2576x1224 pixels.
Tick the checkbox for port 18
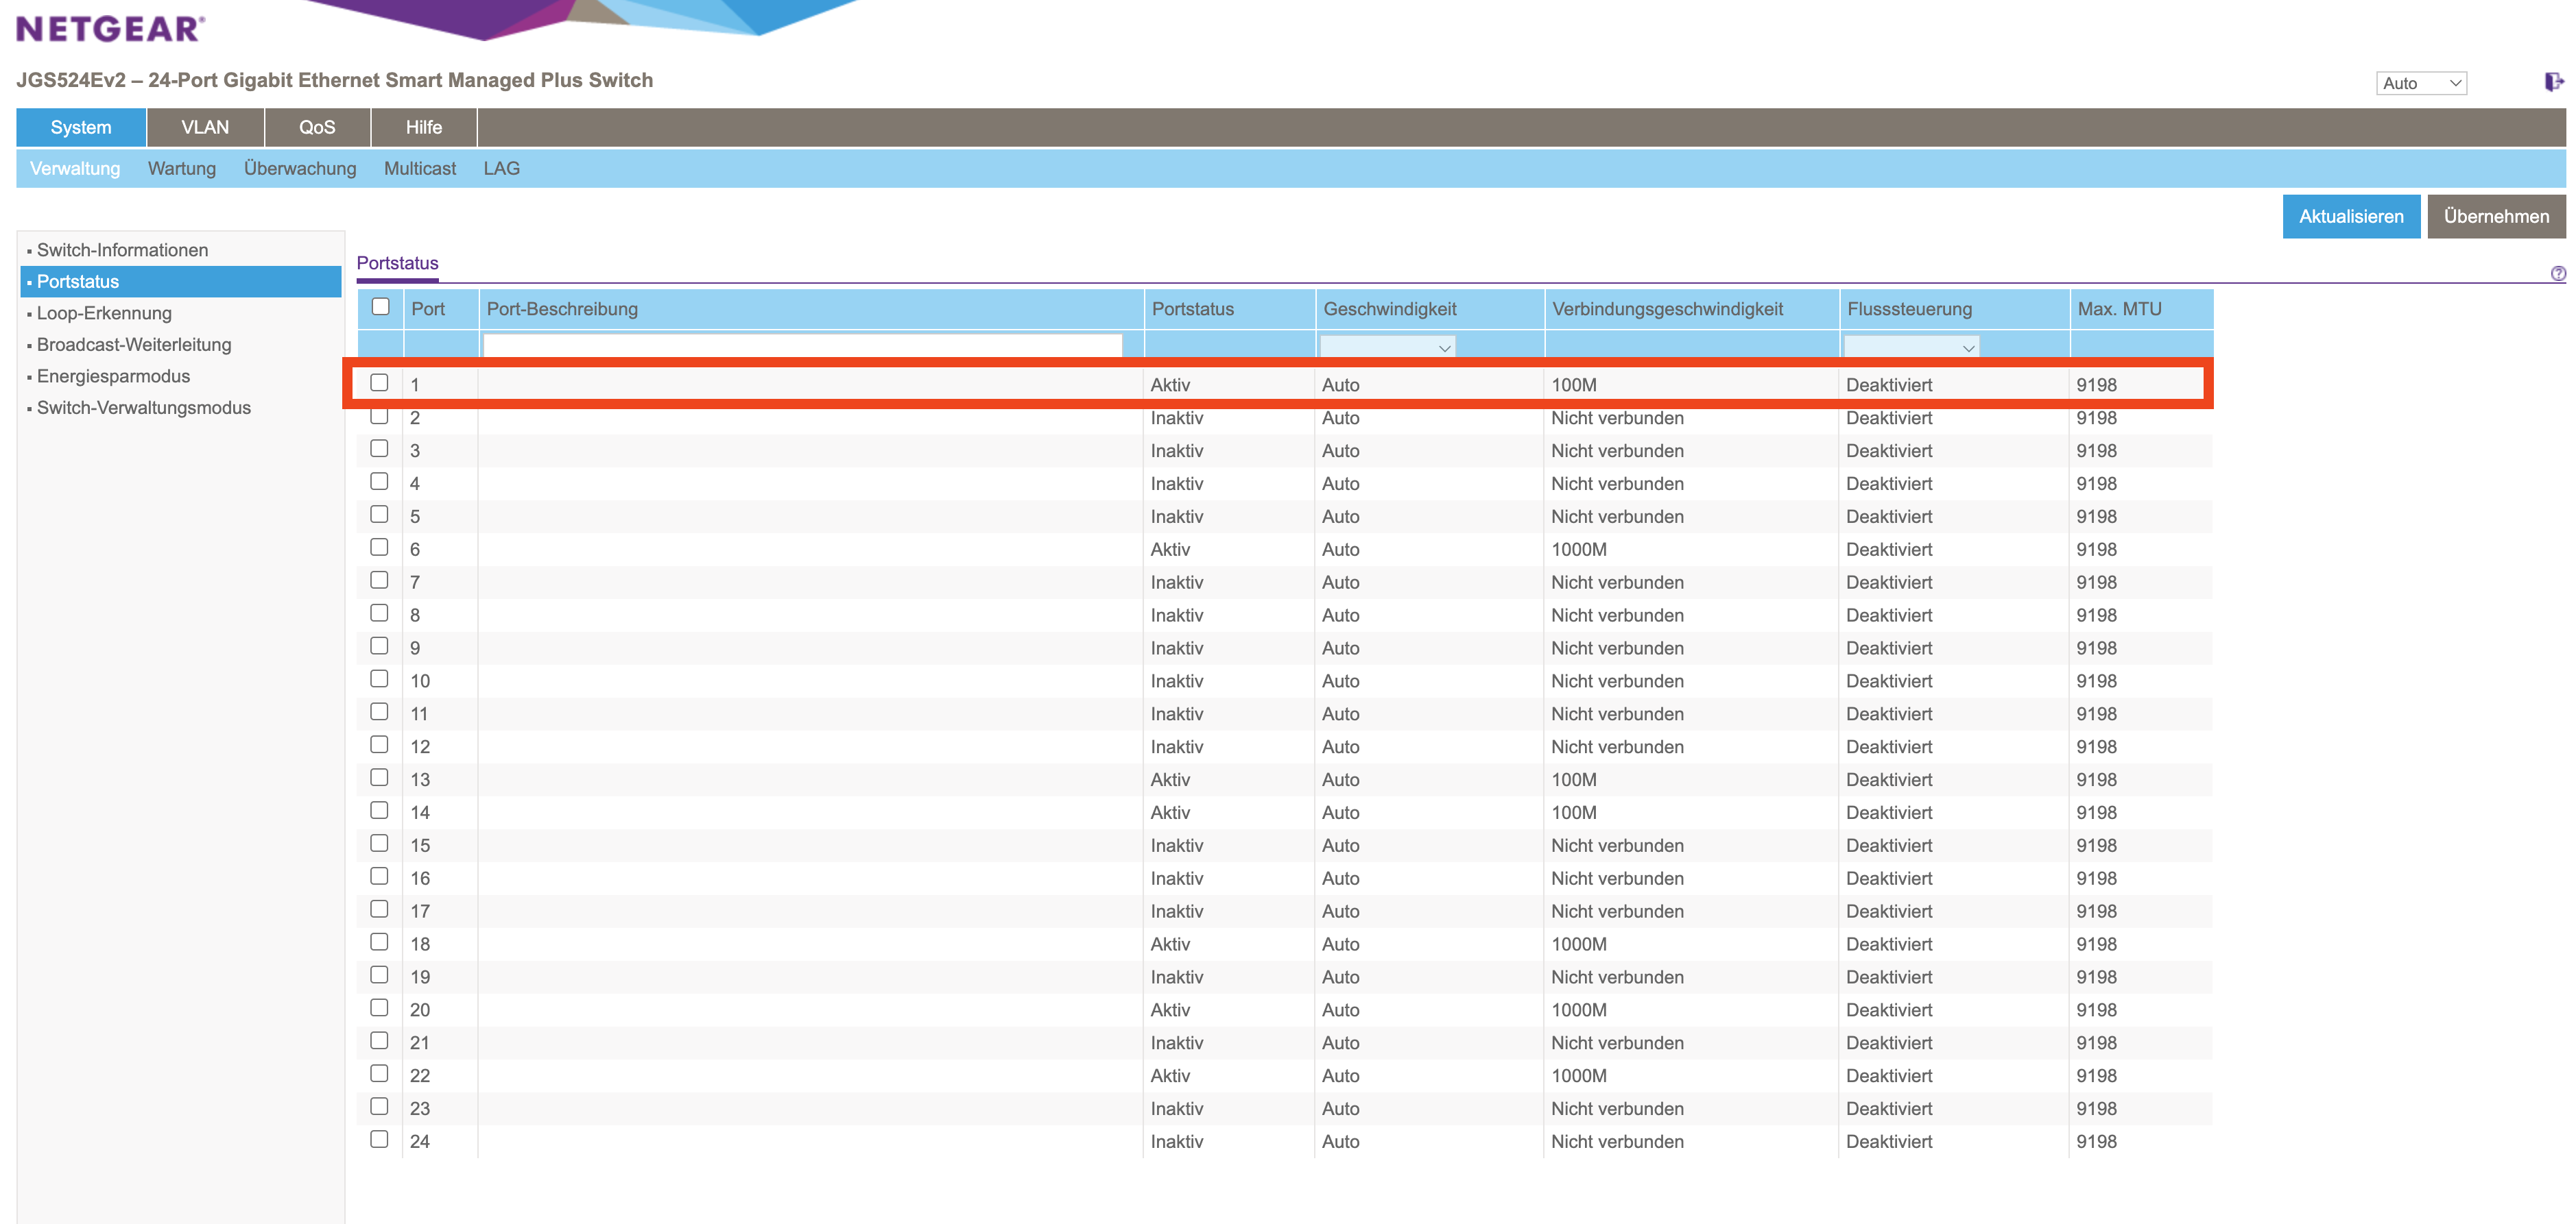379,942
